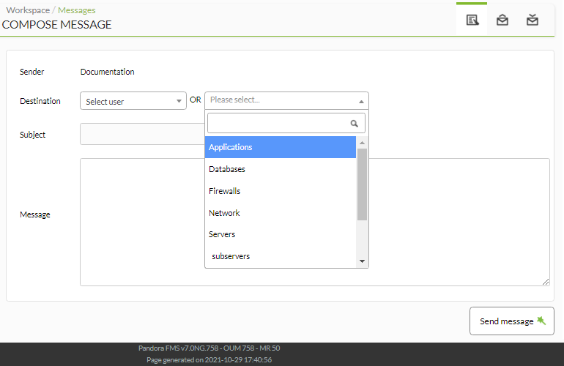The height and width of the screenshot is (366, 564).
Task: Click the search magnifier in group dropdown
Action: [x=355, y=123]
